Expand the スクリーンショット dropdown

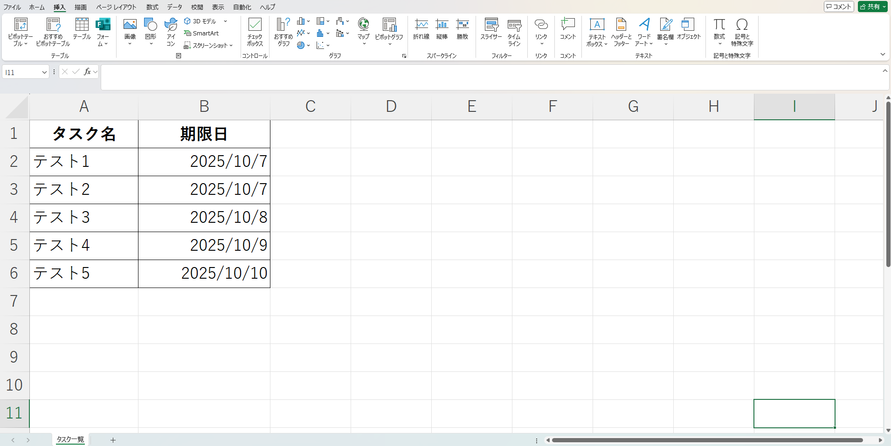click(x=231, y=46)
